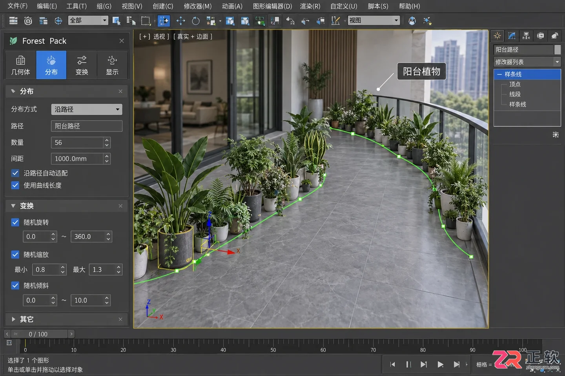The image size is (565, 376).
Task: Click the [透视] viewport label
Action: 161,36
